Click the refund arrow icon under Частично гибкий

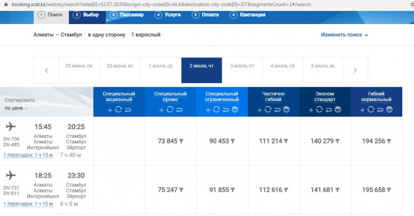coord(277,110)
